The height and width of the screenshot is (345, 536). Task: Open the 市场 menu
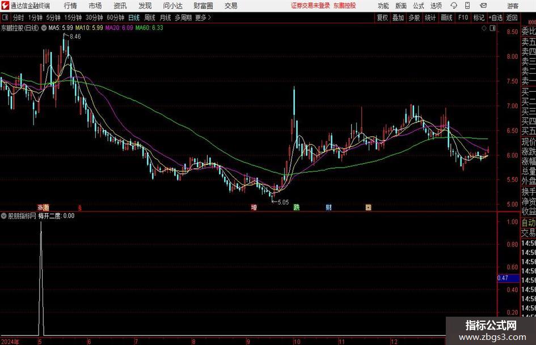point(95,6)
